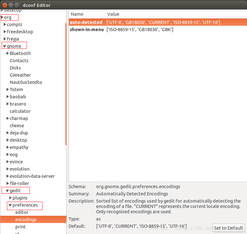The width and height of the screenshot is (247, 234).
Task: Click the auto-detected key name
Action: (86, 22)
